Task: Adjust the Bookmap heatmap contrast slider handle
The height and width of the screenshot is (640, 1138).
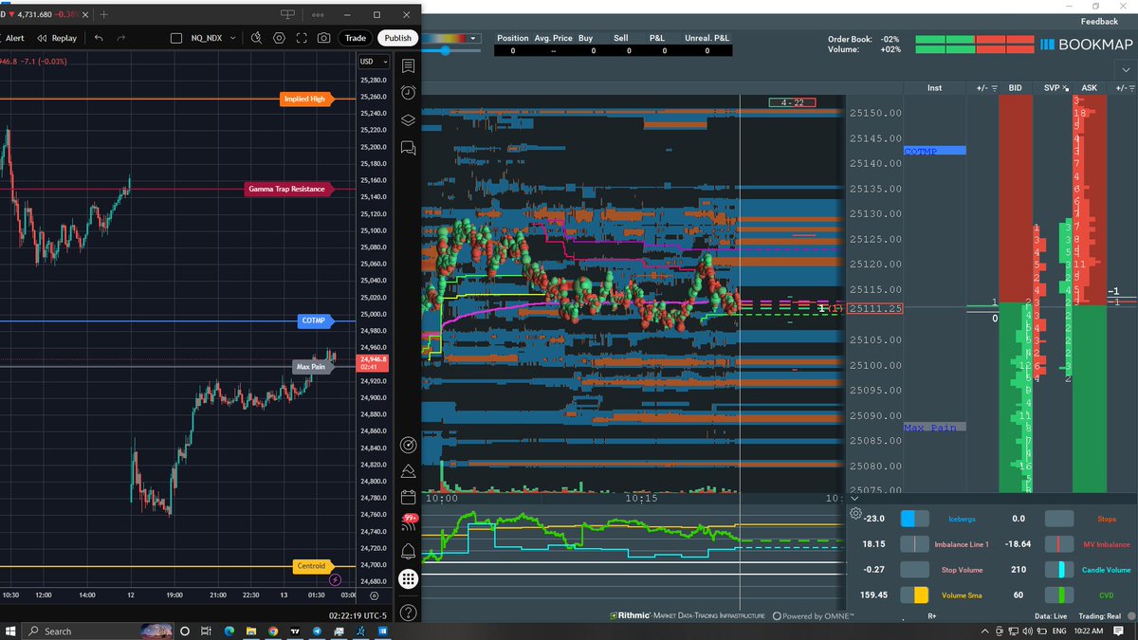Action: pyautogui.click(x=445, y=50)
